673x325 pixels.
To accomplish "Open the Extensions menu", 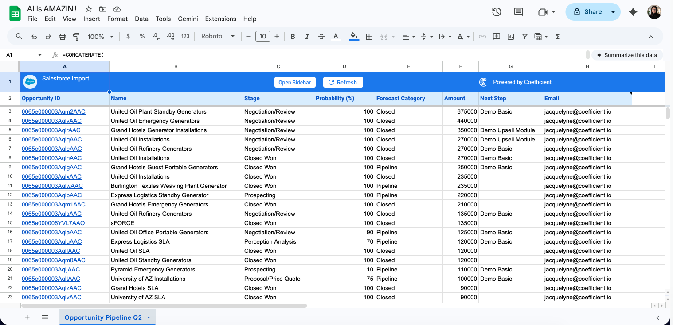I will pos(220,19).
